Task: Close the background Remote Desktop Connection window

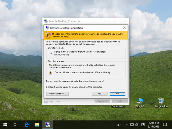Action: click(124, 21)
